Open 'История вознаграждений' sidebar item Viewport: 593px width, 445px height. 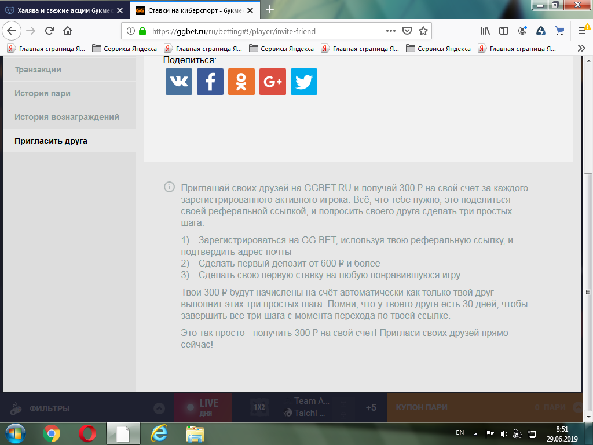[69, 117]
